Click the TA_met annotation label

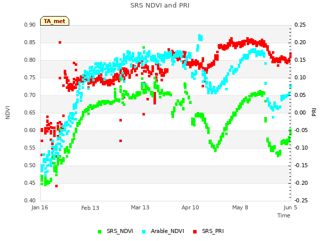(x=55, y=21)
